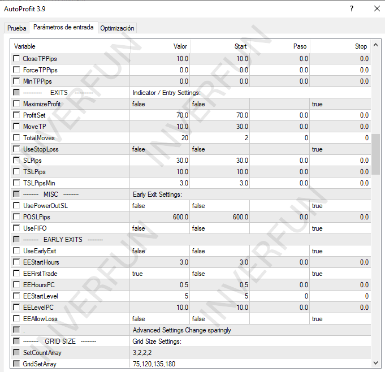Open the Optimización tab
Screen dimensions: 385x372
coord(117,28)
